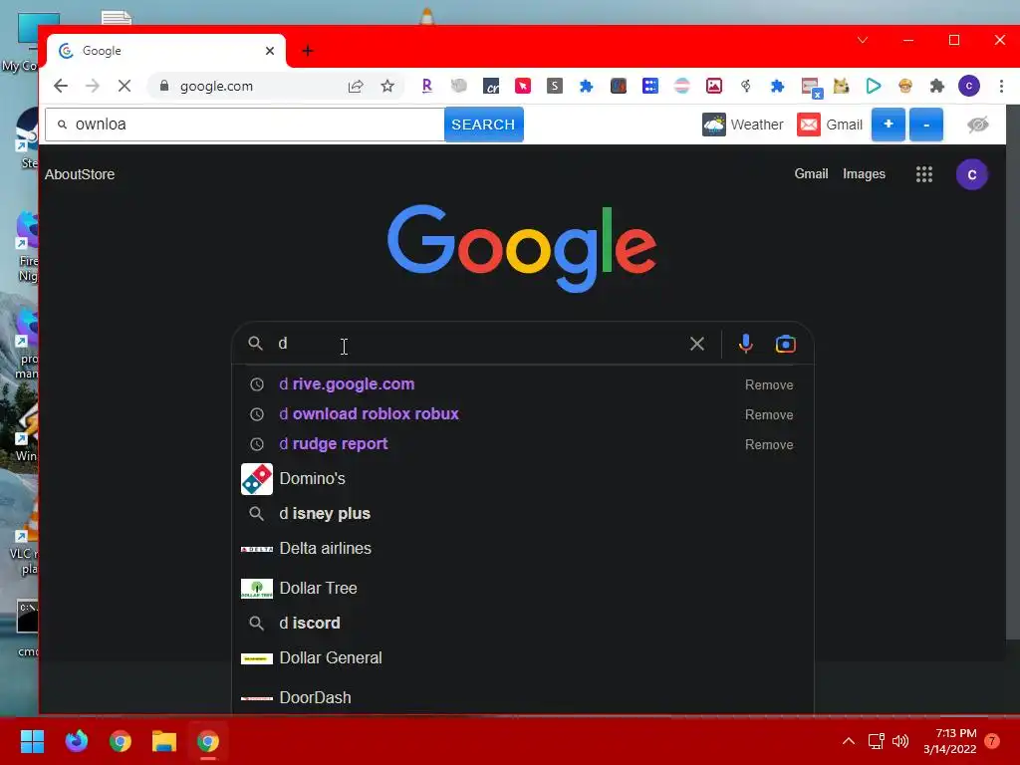Clear the Google search box

696,344
